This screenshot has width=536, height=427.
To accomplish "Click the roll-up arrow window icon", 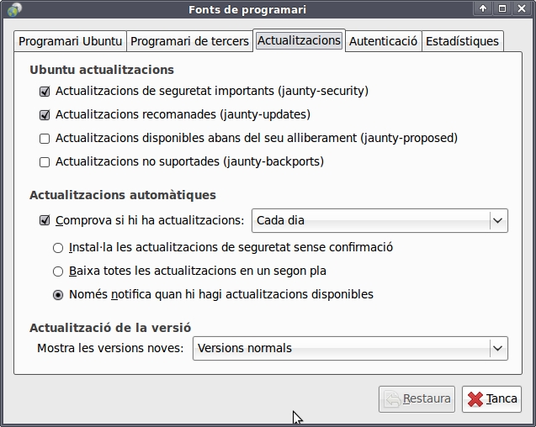I will (x=483, y=8).
